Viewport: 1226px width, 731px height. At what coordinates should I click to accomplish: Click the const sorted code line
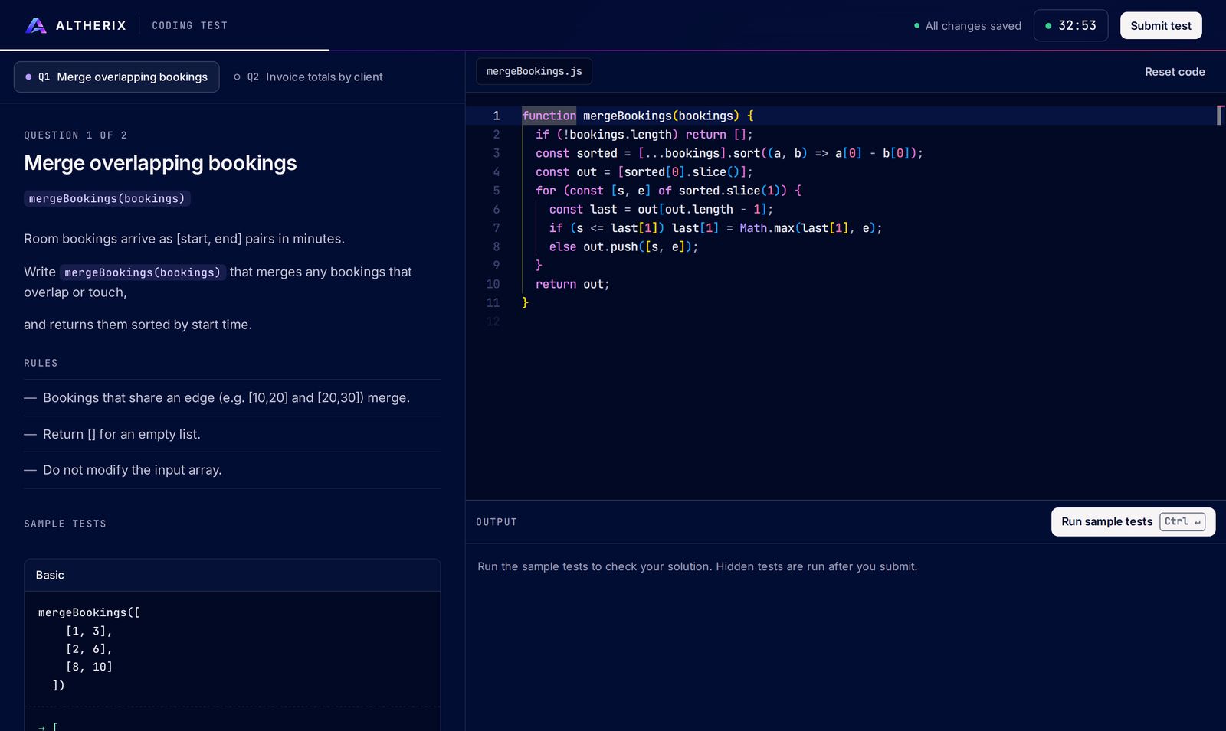[729, 153]
